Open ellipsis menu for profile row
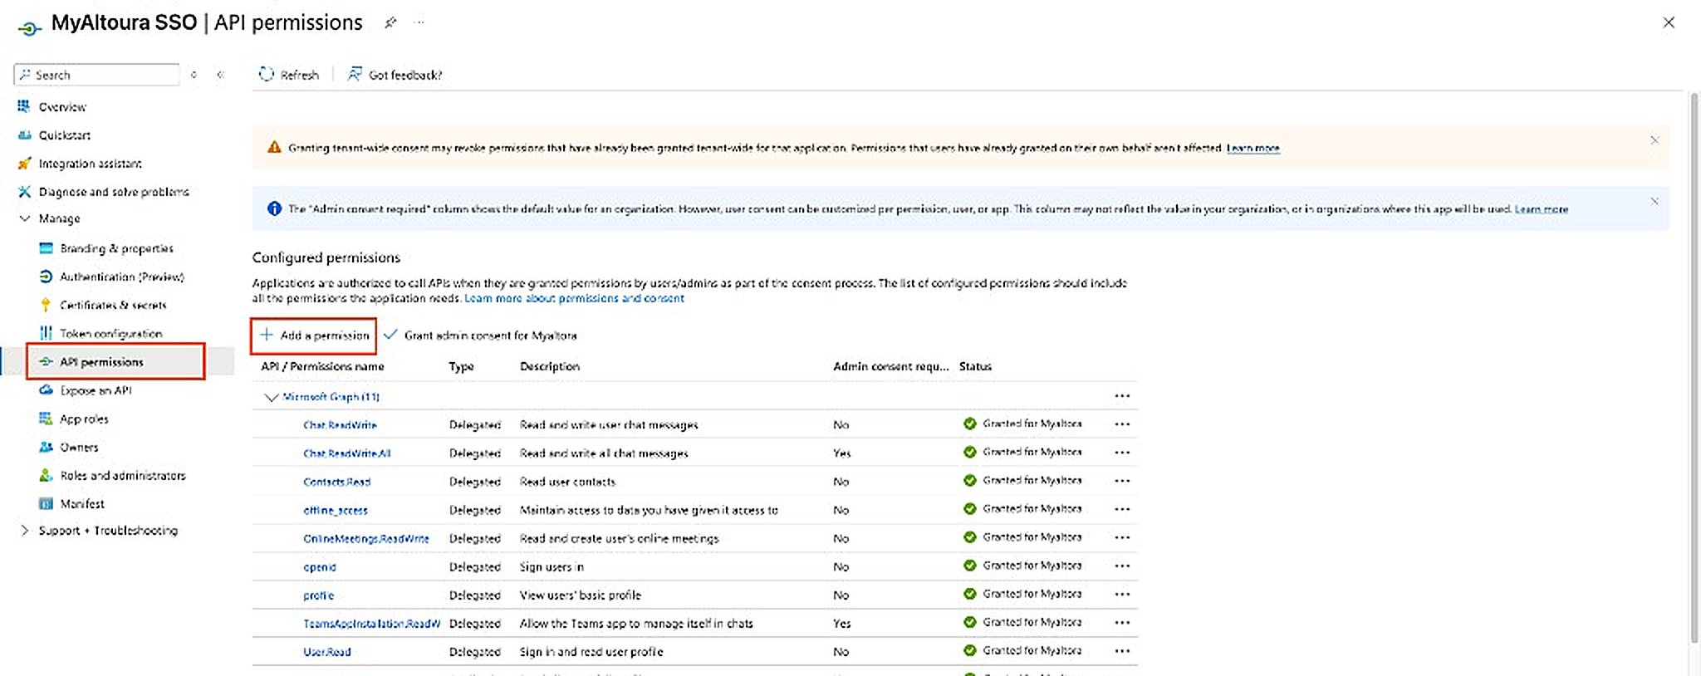 pos(1122,594)
